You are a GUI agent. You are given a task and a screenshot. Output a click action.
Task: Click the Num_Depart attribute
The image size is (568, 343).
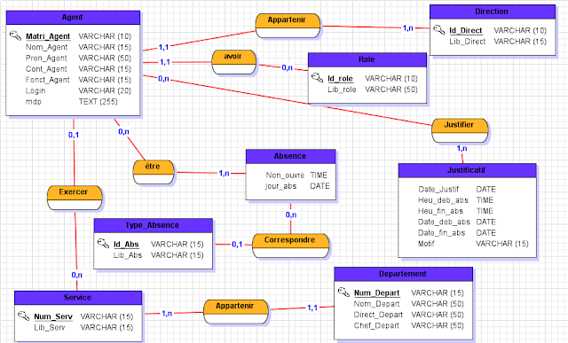376,292
